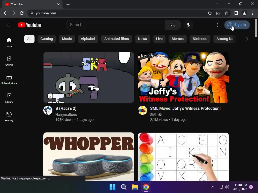Select the Among Us chip
The image size is (258, 193).
click(225, 39)
